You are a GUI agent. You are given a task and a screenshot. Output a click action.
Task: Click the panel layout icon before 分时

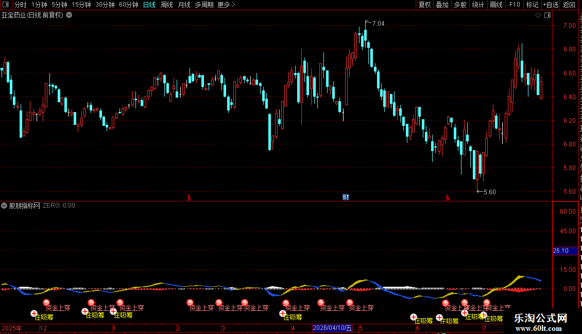point(6,5)
